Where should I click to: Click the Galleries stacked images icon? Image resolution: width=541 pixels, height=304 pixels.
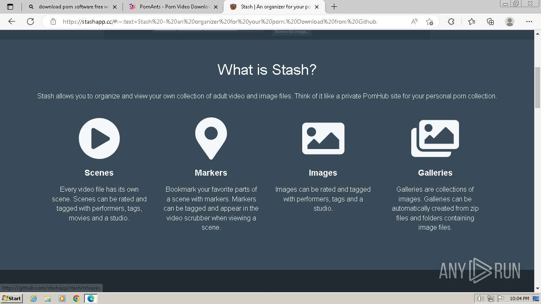pos(435,138)
